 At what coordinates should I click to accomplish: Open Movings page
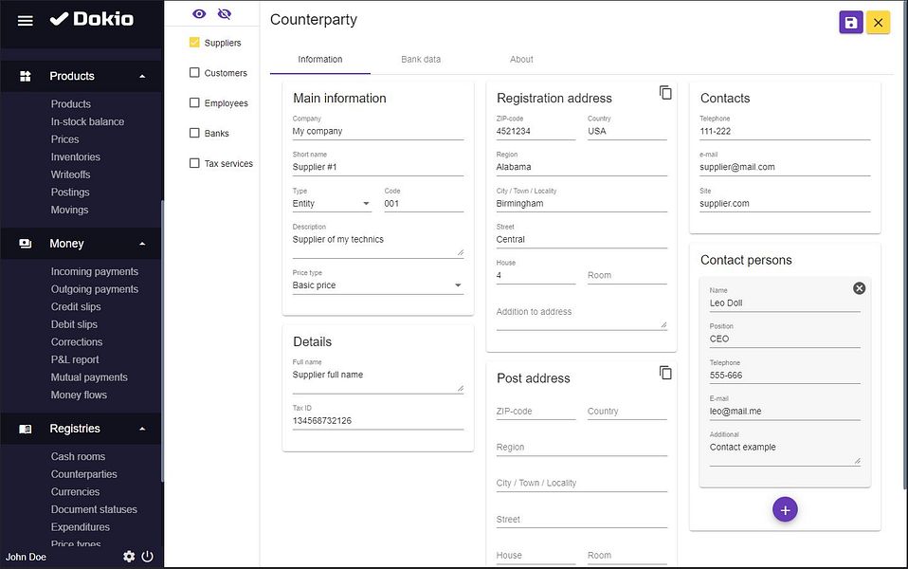69,210
